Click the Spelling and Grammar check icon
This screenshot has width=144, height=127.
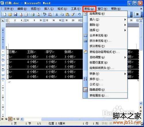44,14
